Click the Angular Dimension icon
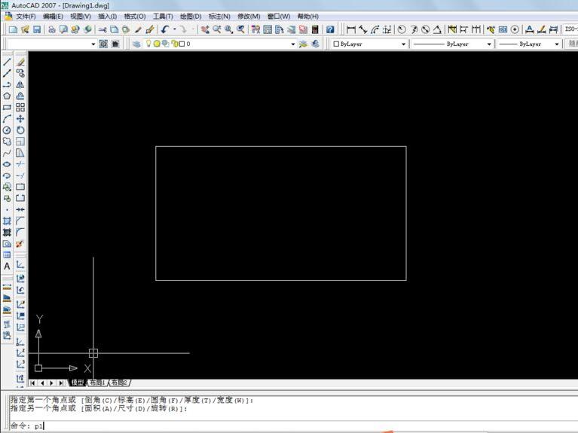Screen dimensions: 578x433 coord(437,29)
